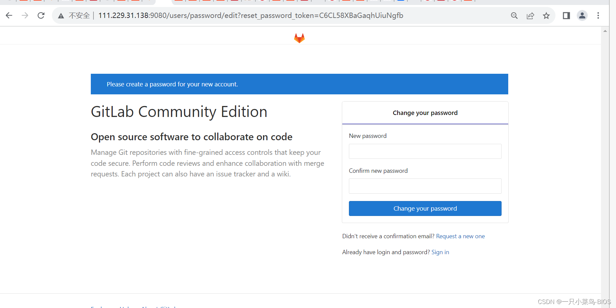Screen dimensions: 616x308
Task: Click the scrollbar up arrow
Action: (605, 31)
